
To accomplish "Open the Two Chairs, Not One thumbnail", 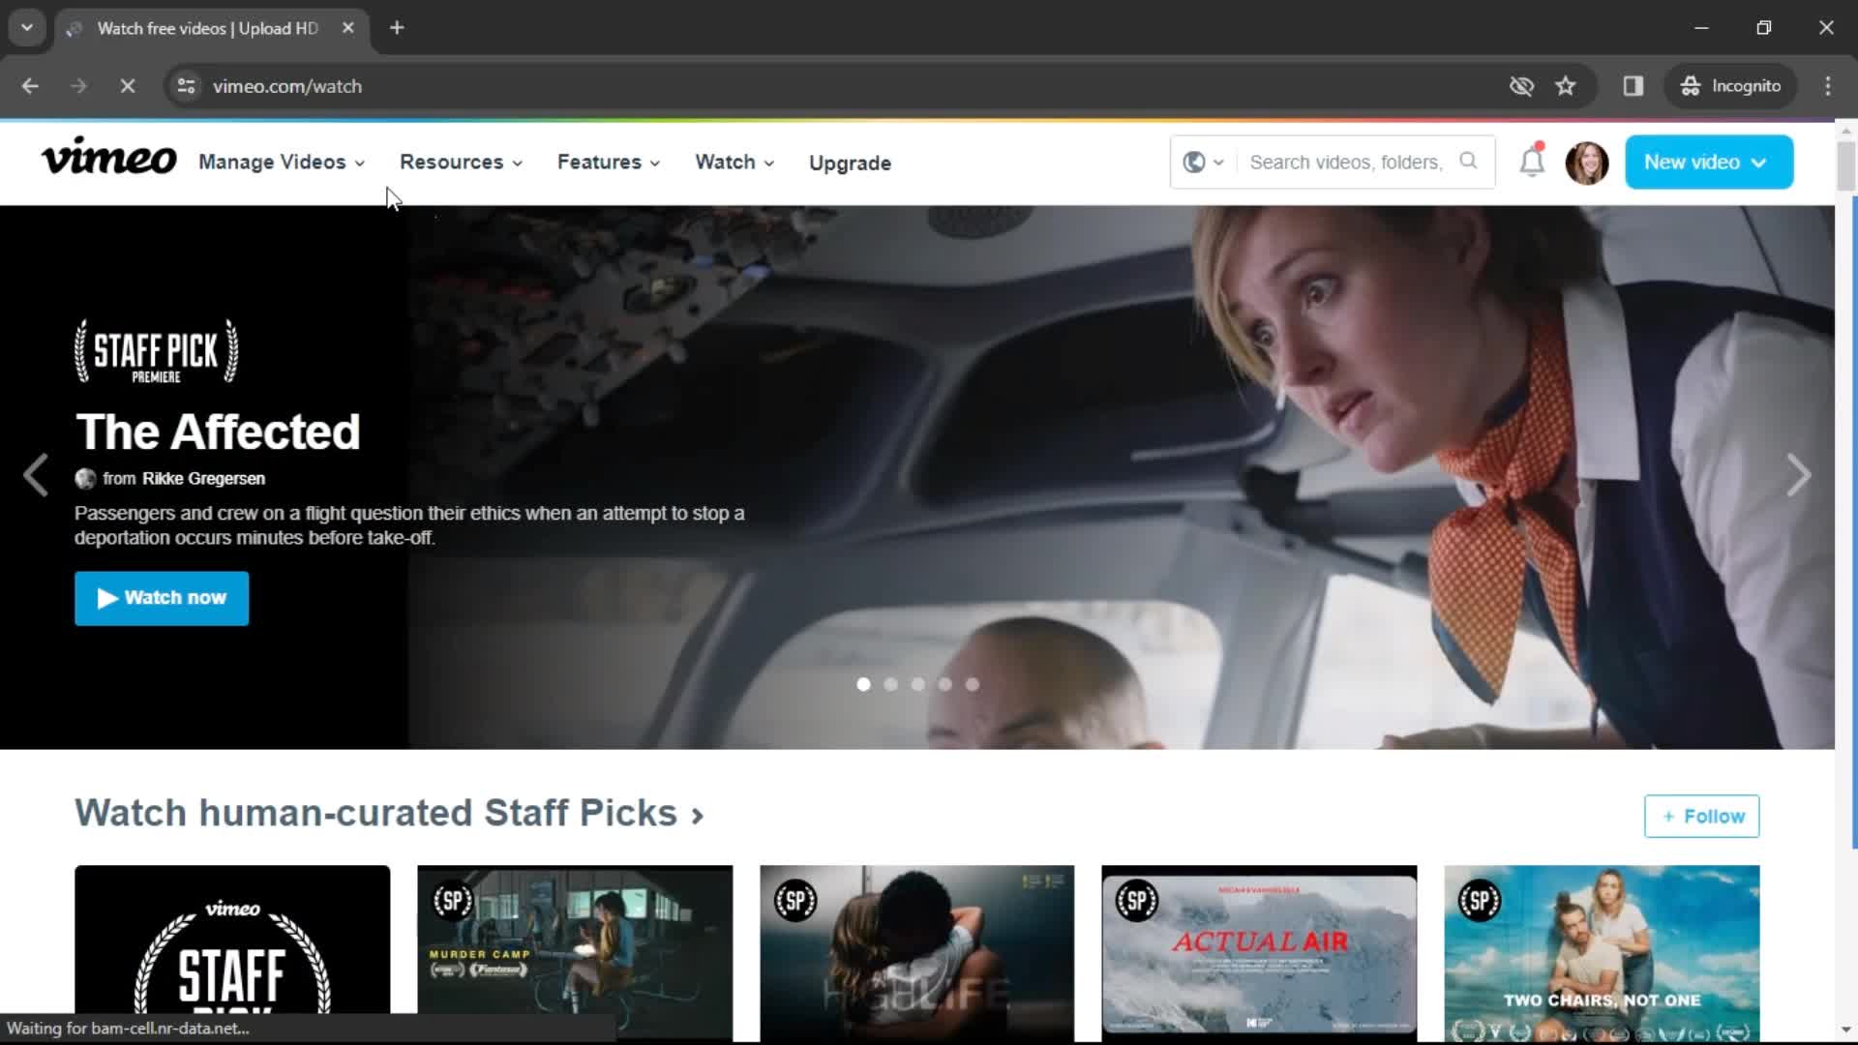I will click(1602, 953).
